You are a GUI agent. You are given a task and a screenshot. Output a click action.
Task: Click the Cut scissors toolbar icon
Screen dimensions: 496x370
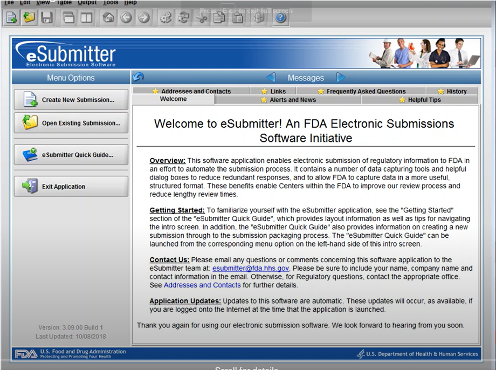[201, 17]
